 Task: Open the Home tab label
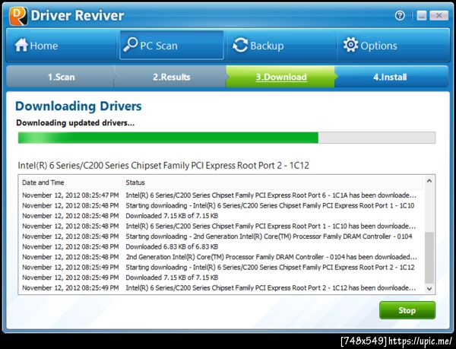(44, 46)
